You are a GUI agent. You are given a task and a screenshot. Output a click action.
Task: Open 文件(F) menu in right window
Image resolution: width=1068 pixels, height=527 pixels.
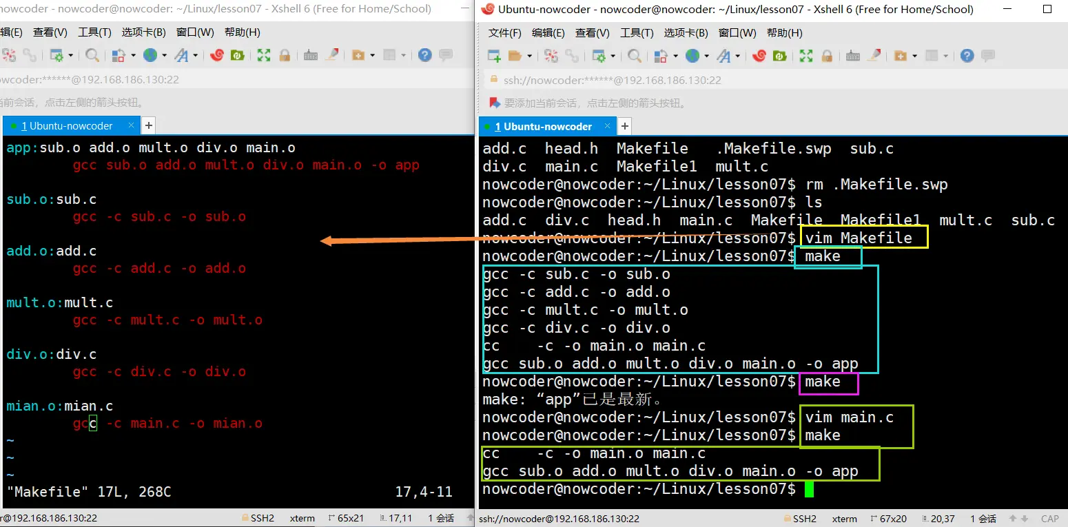[505, 33]
